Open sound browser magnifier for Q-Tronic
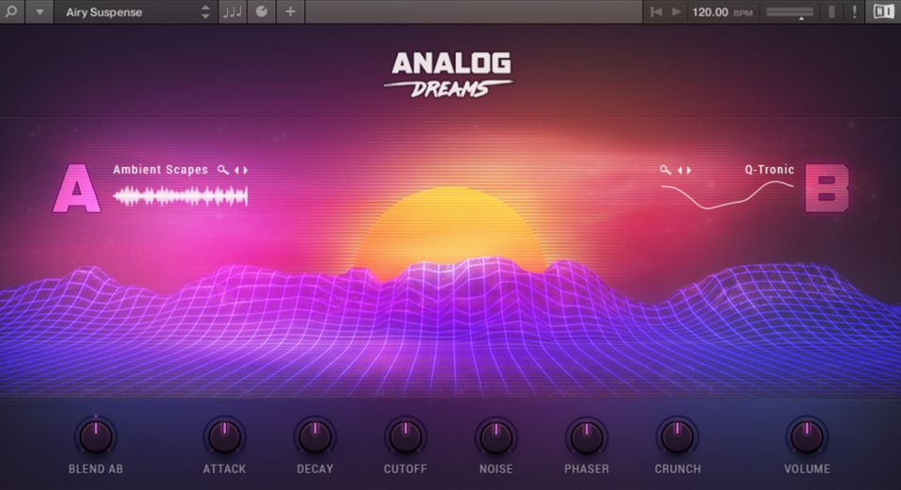Screen dimensions: 901x490 pyautogui.click(x=665, y=170)
